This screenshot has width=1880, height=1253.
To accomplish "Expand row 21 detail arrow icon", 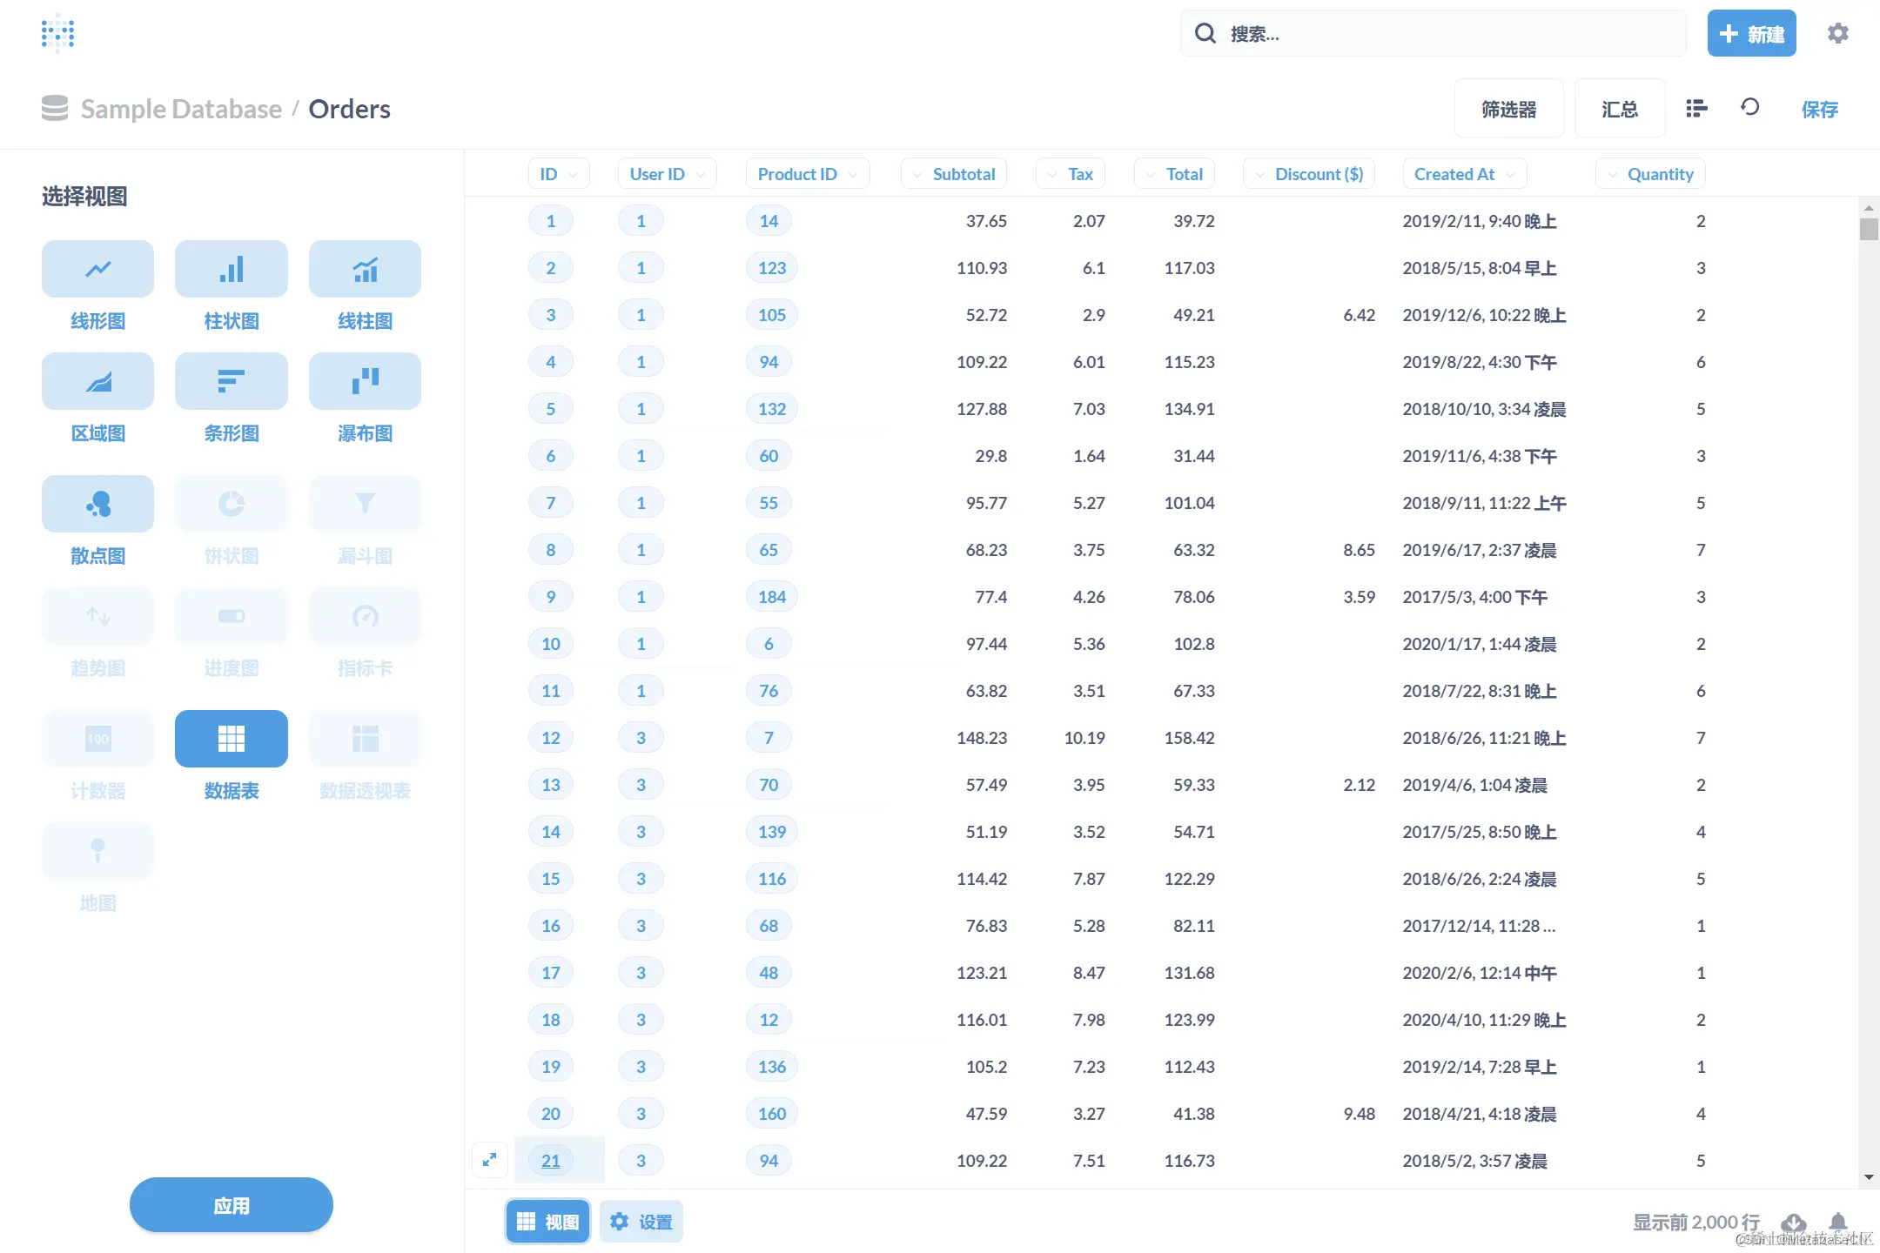I will point(490,1160).
